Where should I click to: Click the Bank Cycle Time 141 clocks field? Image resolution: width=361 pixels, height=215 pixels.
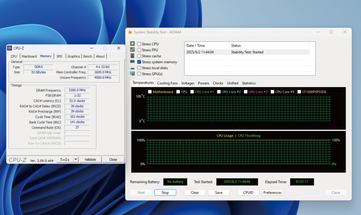click(77, 122)
